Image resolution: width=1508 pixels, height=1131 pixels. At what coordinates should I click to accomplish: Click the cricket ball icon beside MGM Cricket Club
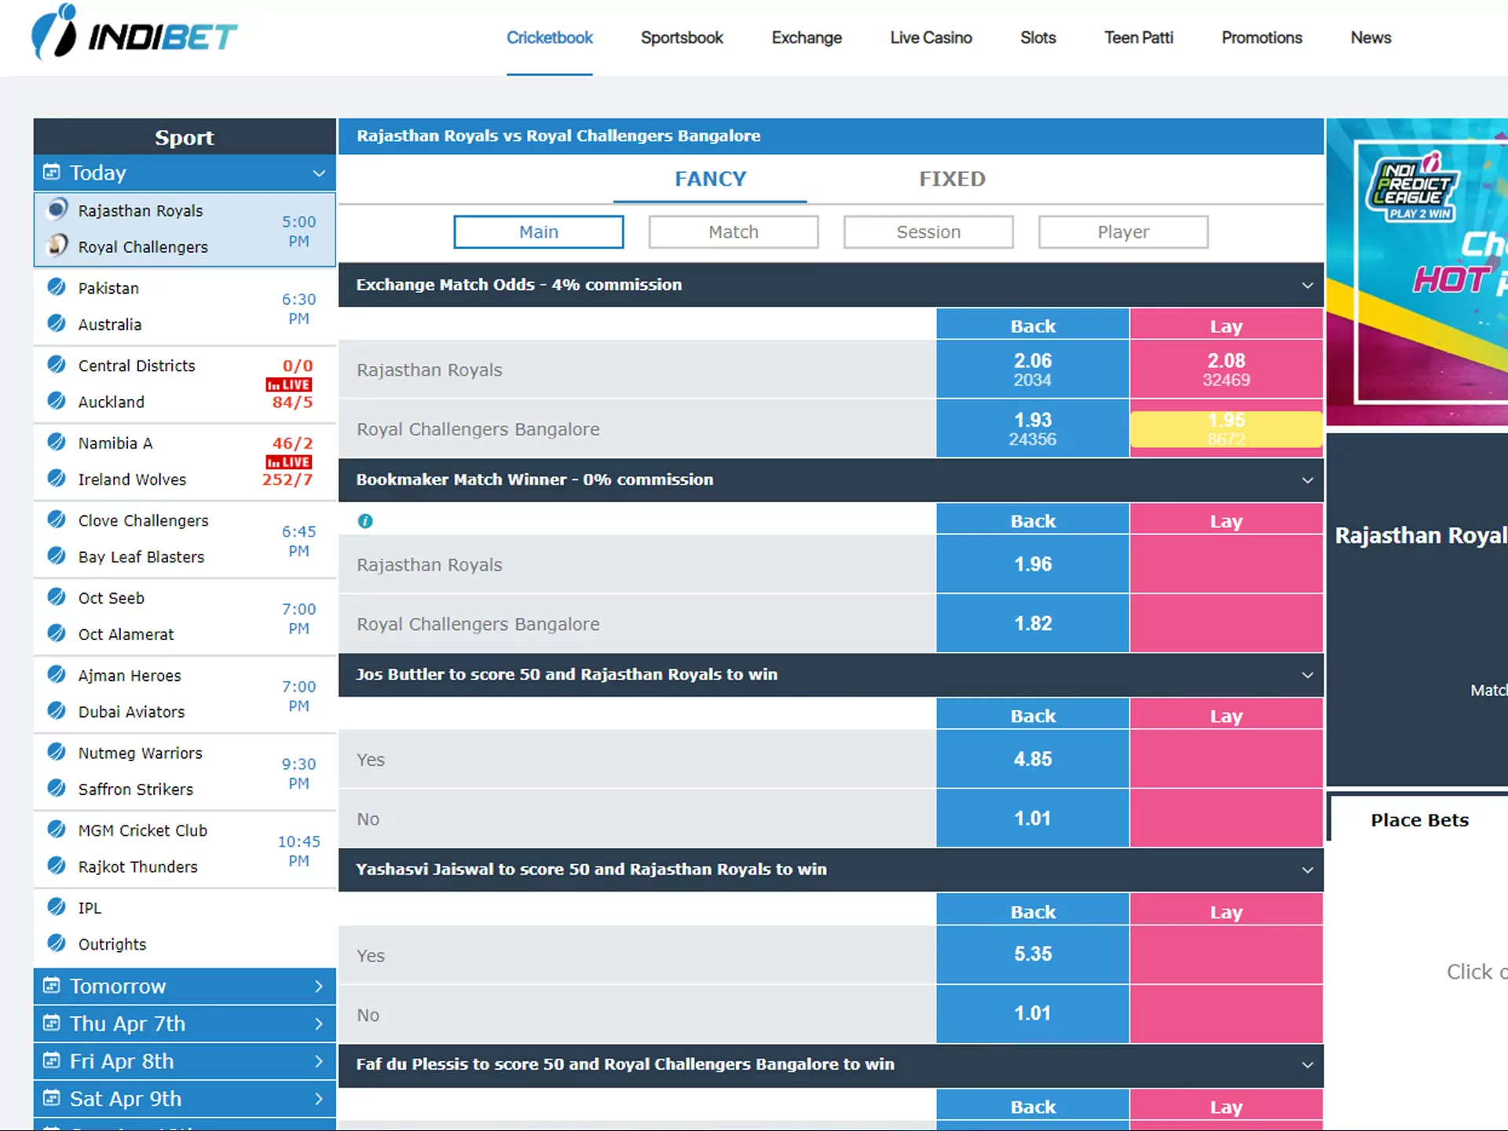[57, 829]
